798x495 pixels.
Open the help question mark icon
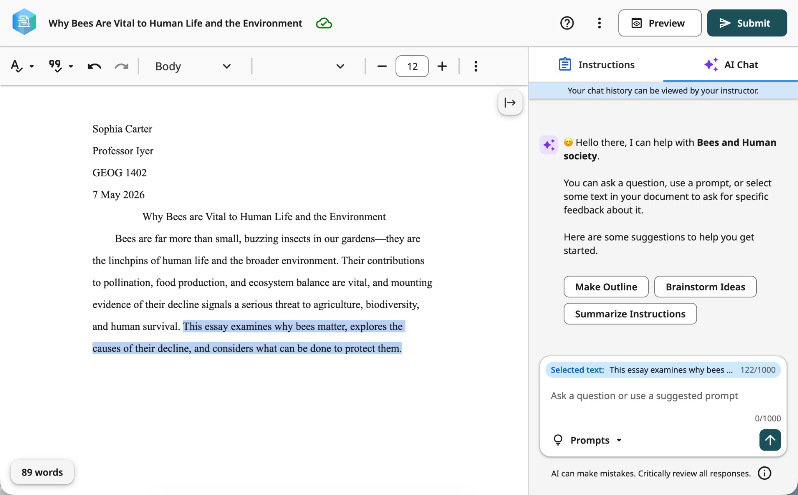pos(567,23)
